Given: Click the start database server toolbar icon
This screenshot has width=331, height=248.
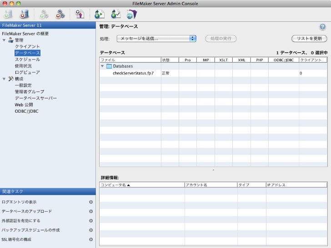Looking at the screenshot, I should click(8, 14).
